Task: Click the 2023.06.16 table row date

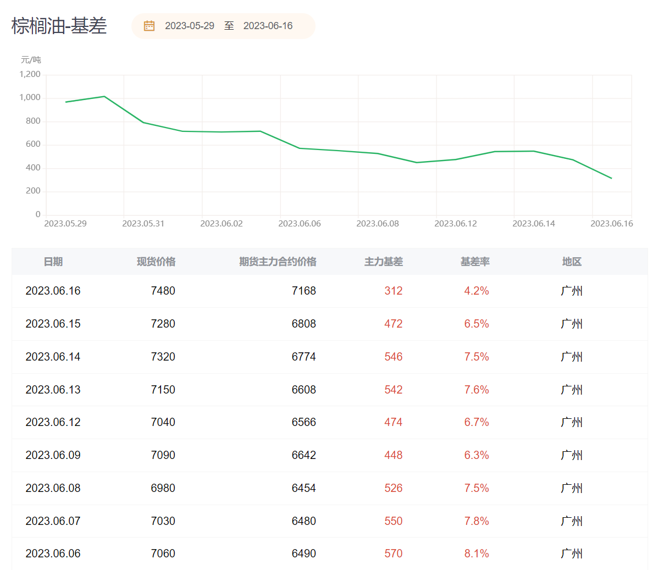Action: 53,291
